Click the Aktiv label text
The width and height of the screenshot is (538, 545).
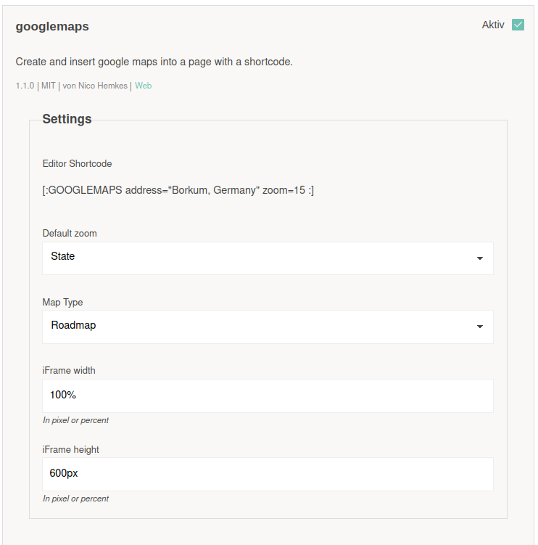point(493,25)
